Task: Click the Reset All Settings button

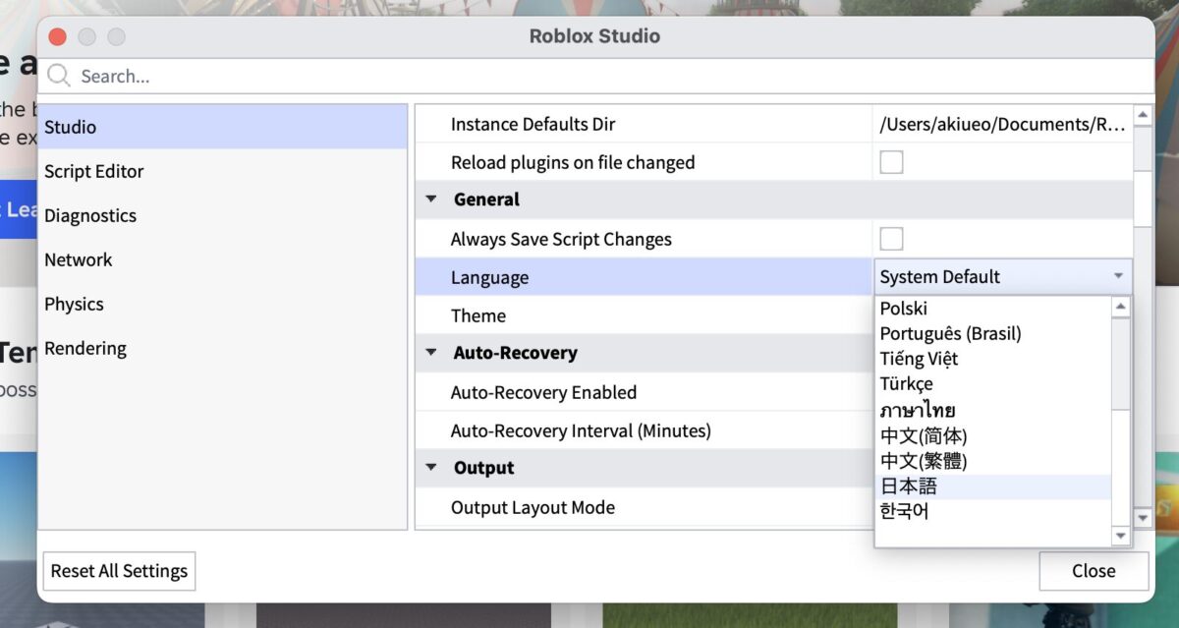Action: tap(119, 571)
